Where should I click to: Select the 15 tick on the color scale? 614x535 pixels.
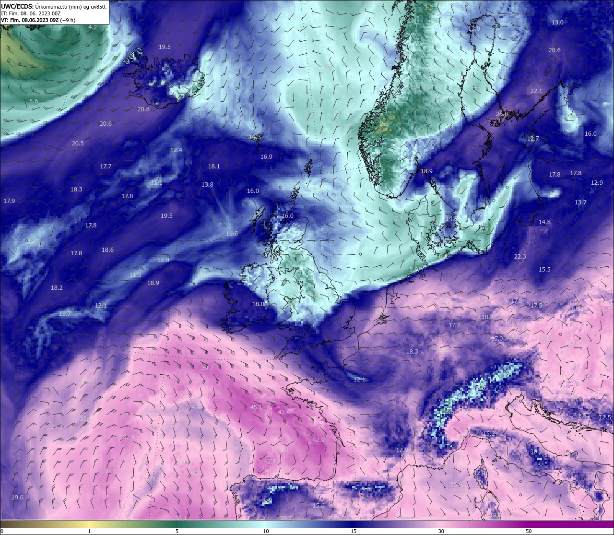click(x=354, y=531)
